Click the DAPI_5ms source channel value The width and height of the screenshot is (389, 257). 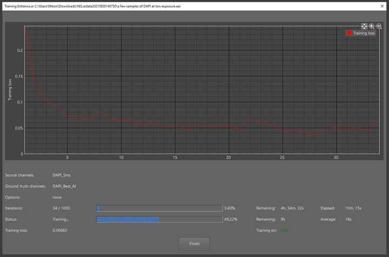click(62, 175)
